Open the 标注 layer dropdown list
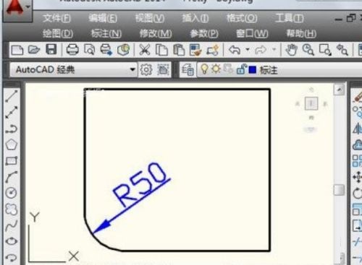362x265 pixels. click(x=279, y=70)
